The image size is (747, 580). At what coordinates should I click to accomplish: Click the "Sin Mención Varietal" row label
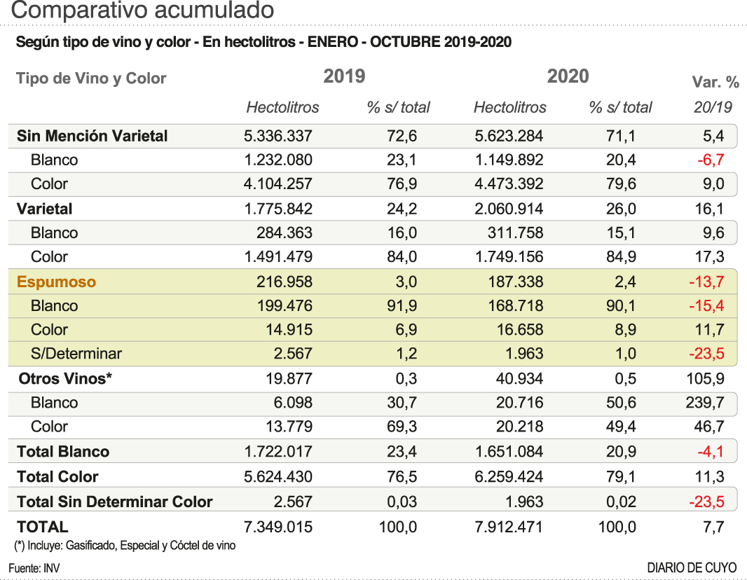(x=92, y=136)
